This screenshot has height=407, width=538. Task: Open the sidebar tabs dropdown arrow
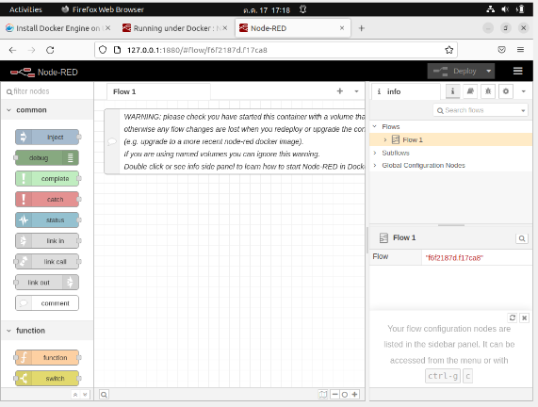click(523, 91)
